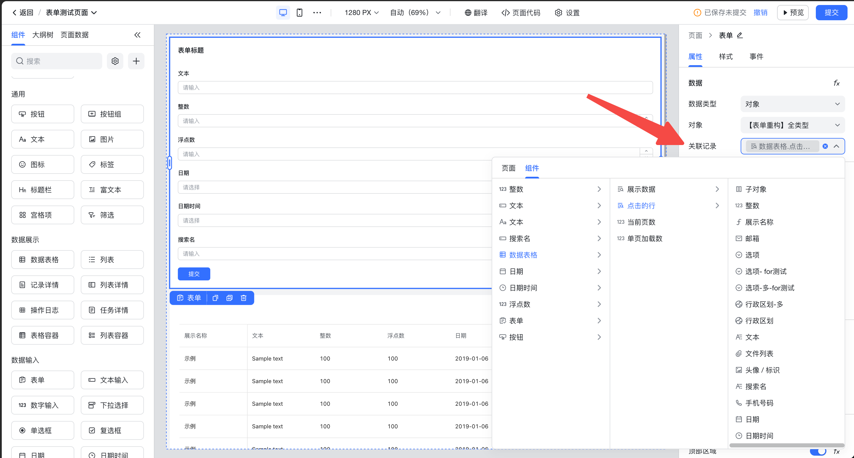This screenshot has height=458, width=854.
Task: Switch to 大纲树 tab
Action: pos(43,35)
